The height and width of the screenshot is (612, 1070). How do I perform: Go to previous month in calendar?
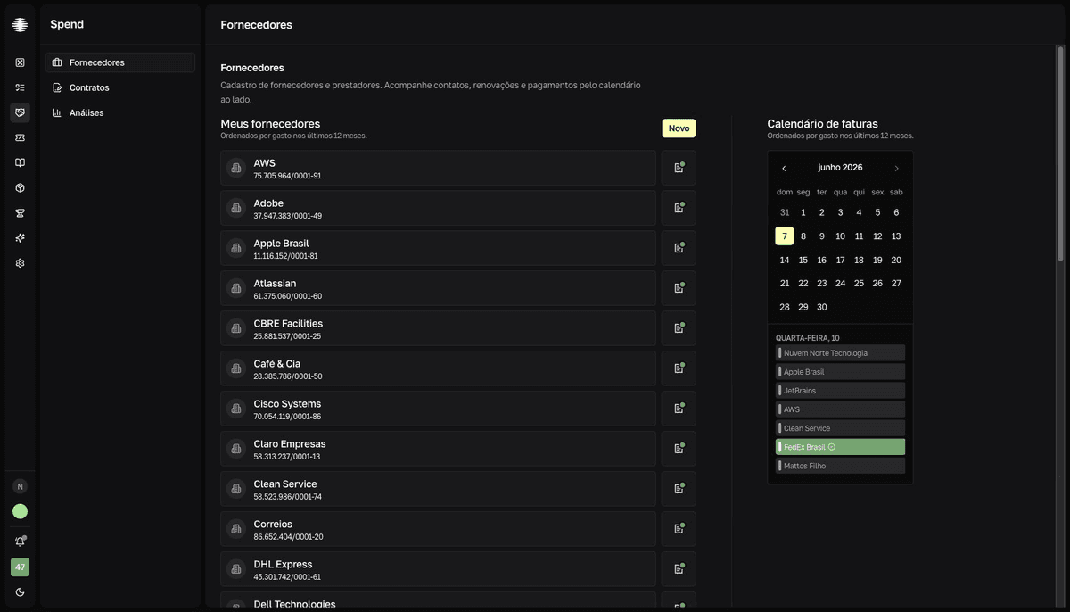tap(784, 168)
